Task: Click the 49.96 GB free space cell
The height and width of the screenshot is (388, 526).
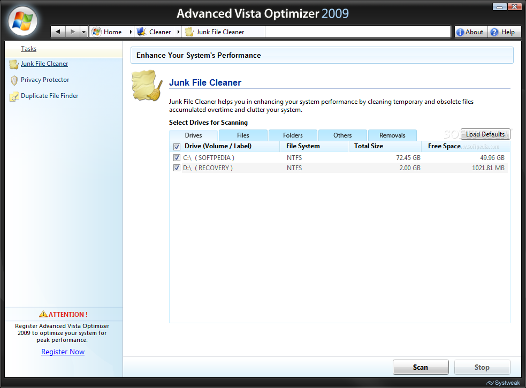Action: click(492, 157)
